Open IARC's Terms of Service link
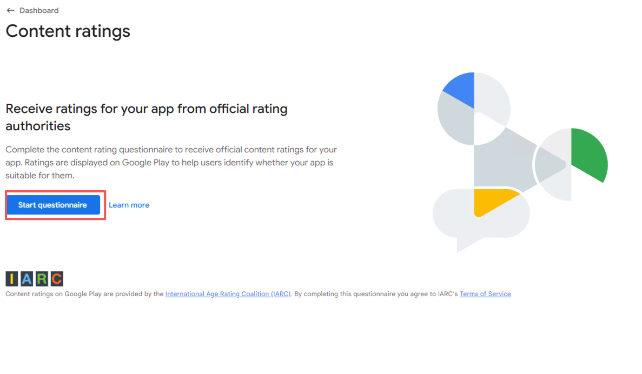642x374 pixels. pos(485,294)
